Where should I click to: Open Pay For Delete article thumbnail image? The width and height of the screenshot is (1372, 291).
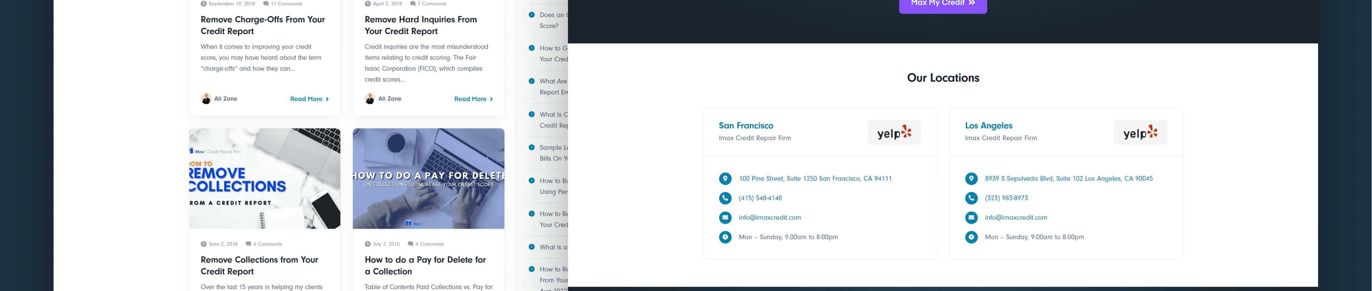coord(428,179)
